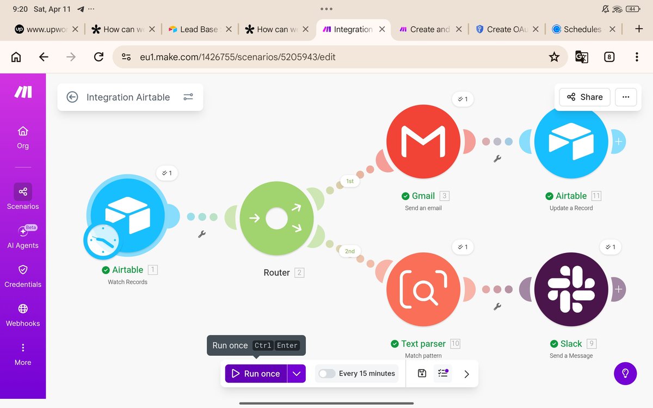Click the Router label text

[x=276, y=273]
